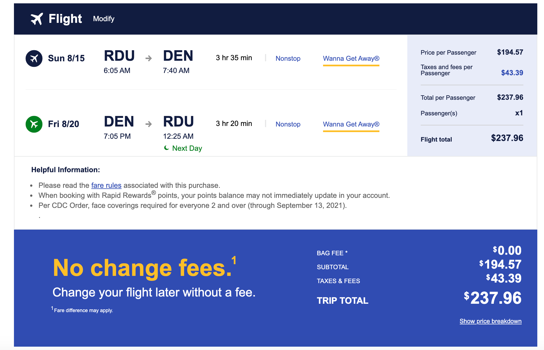Click the white airplane icon in Flight header

(x=37, y=19)
